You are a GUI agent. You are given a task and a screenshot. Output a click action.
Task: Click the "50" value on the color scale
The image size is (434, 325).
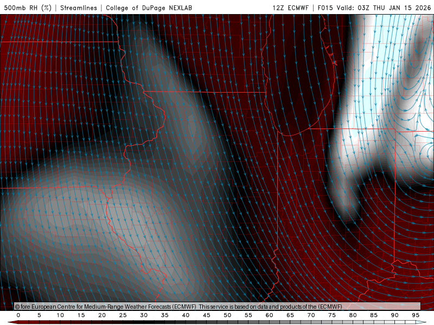point(227,315)
